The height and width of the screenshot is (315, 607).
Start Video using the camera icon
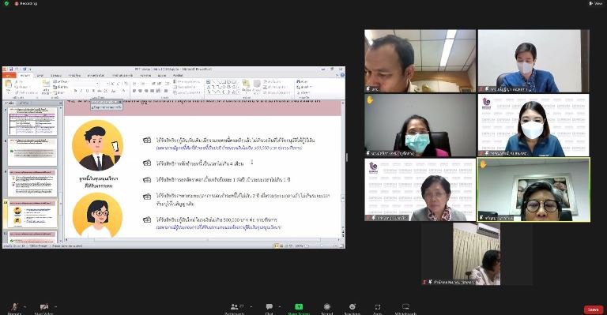[x=43, y=308]
